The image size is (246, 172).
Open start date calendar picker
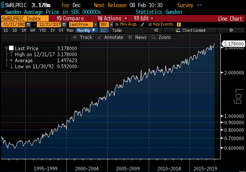pyautogui.click(x=29, y=24)
